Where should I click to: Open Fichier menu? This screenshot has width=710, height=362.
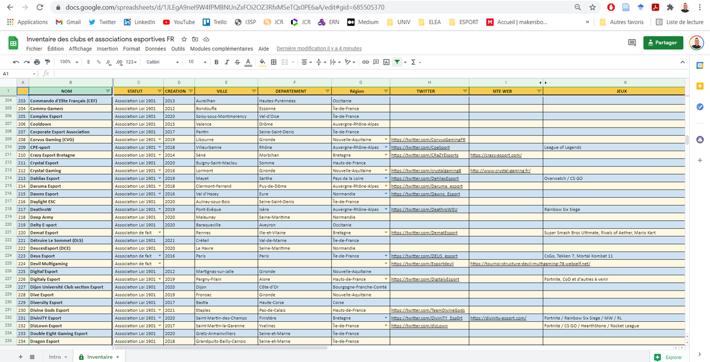click(x=34, y=49)
